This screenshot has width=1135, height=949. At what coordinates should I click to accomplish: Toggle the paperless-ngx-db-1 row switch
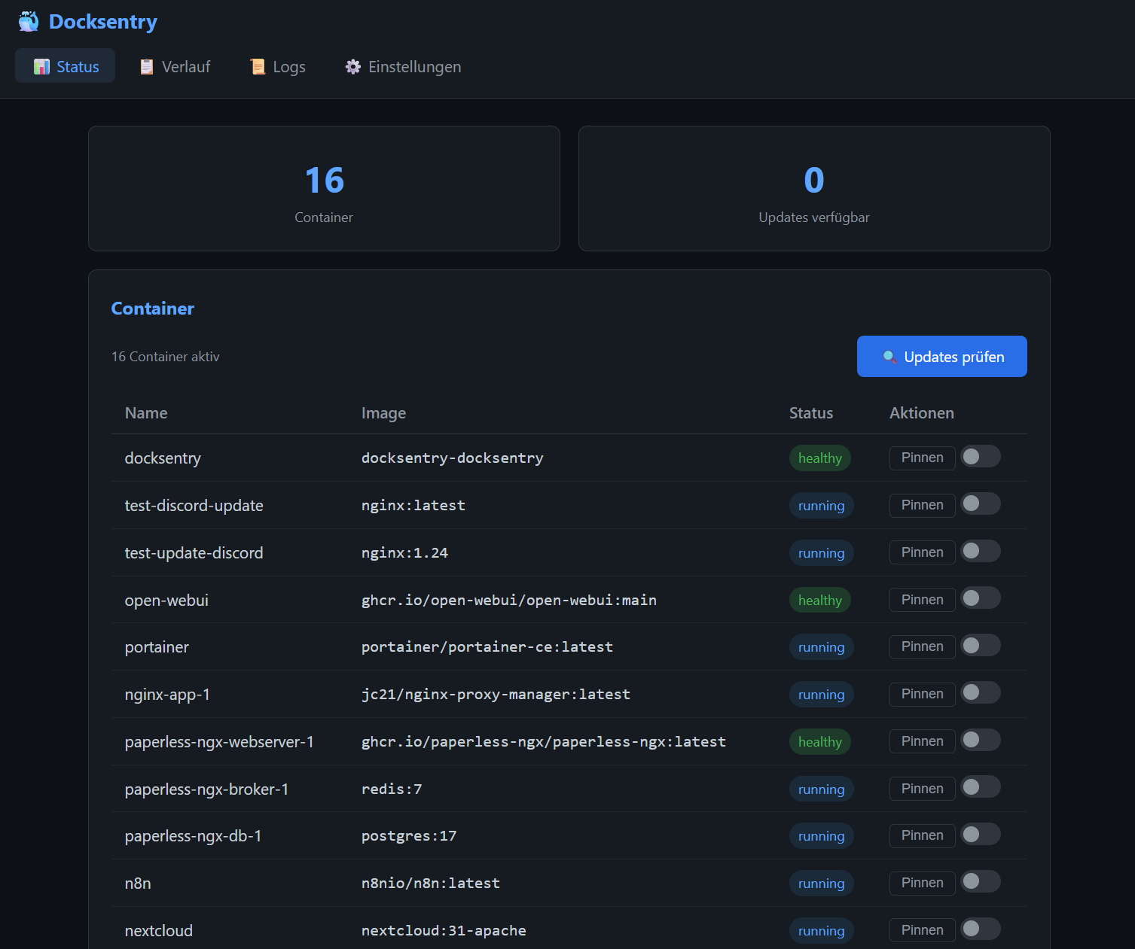[x=981, y=834]
